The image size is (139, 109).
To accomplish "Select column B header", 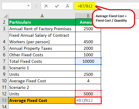I will [88, 16].
